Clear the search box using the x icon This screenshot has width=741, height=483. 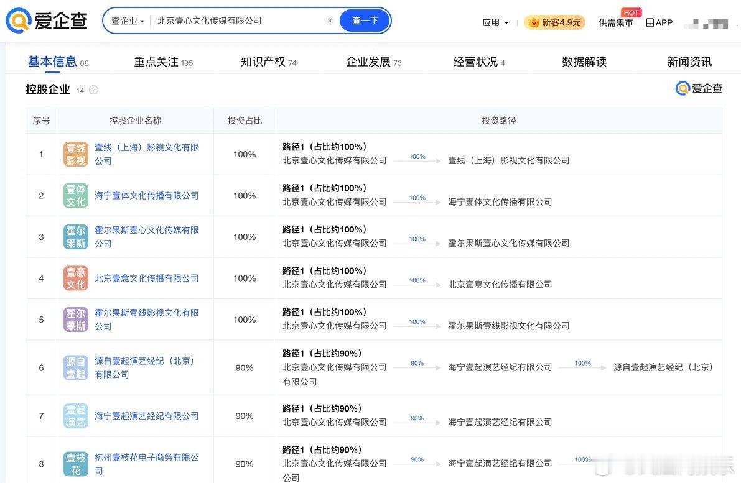tap(330, 21)
